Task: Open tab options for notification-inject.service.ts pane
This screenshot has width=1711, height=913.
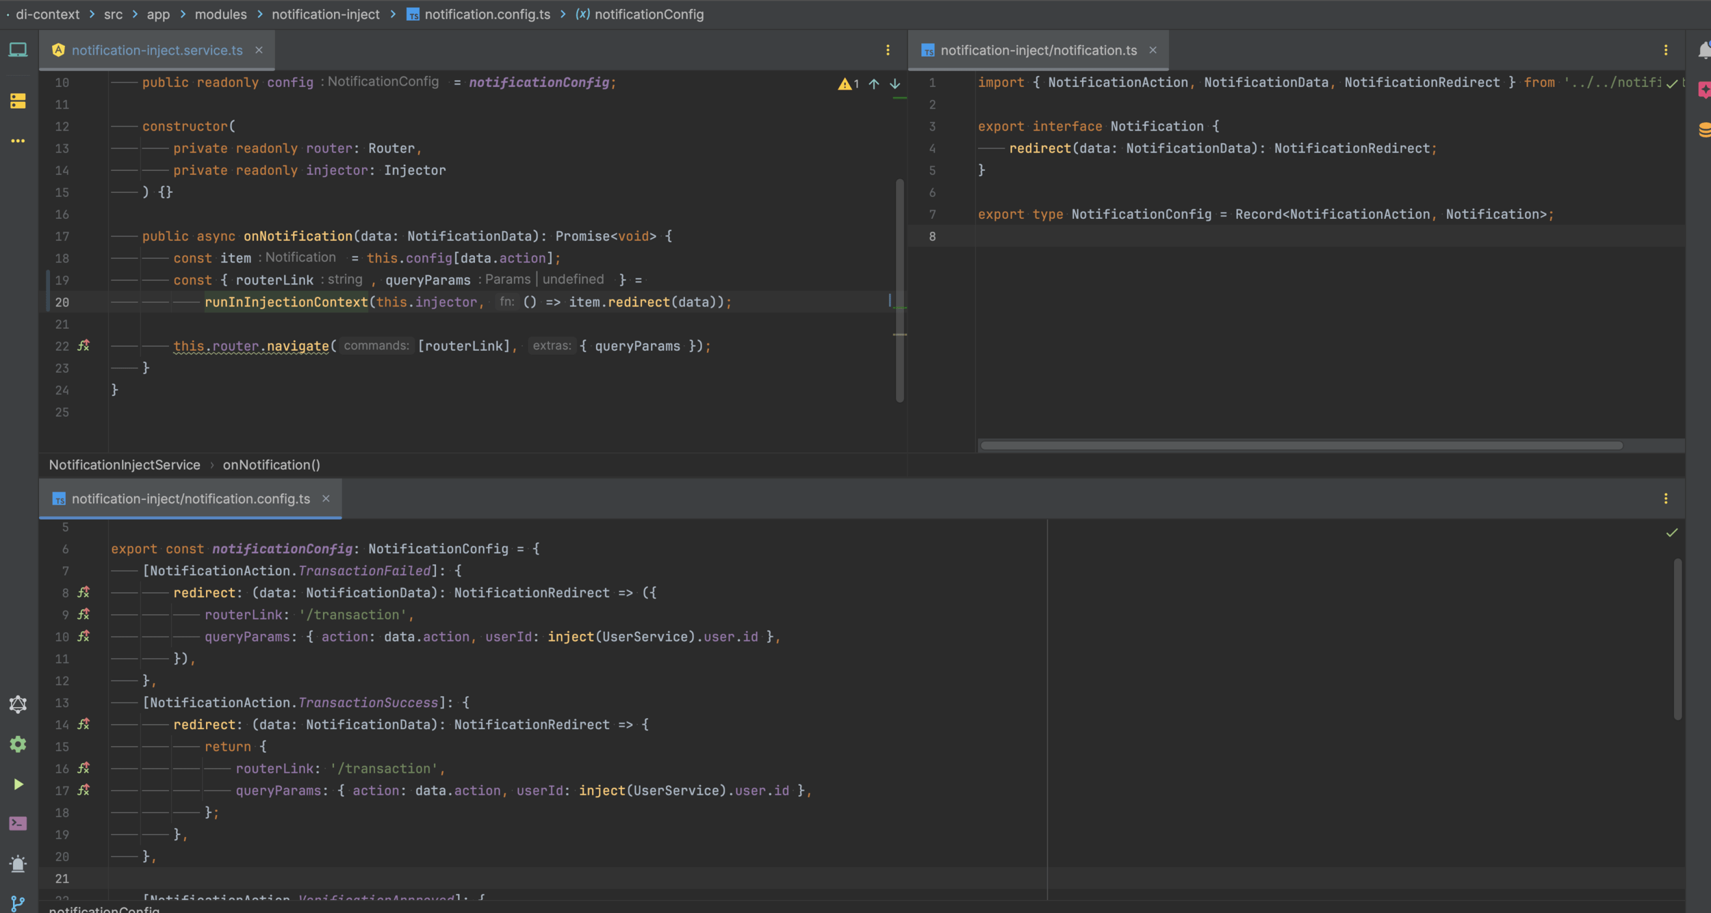Action: 888,50
